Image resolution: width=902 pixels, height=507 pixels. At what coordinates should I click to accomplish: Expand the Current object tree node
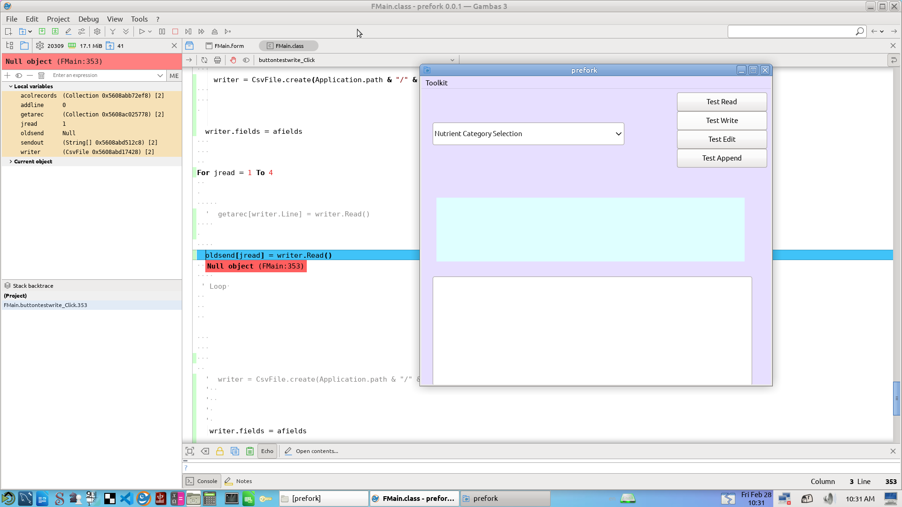tap(11, 161)
